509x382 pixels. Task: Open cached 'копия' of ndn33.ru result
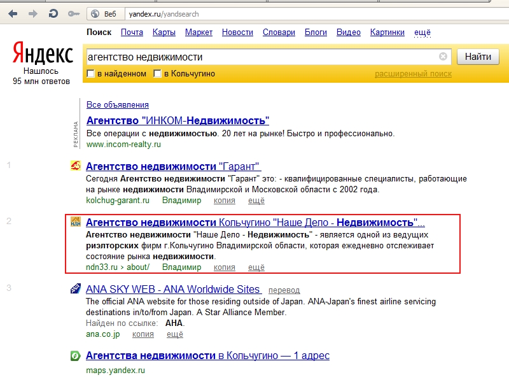(225, 267)
